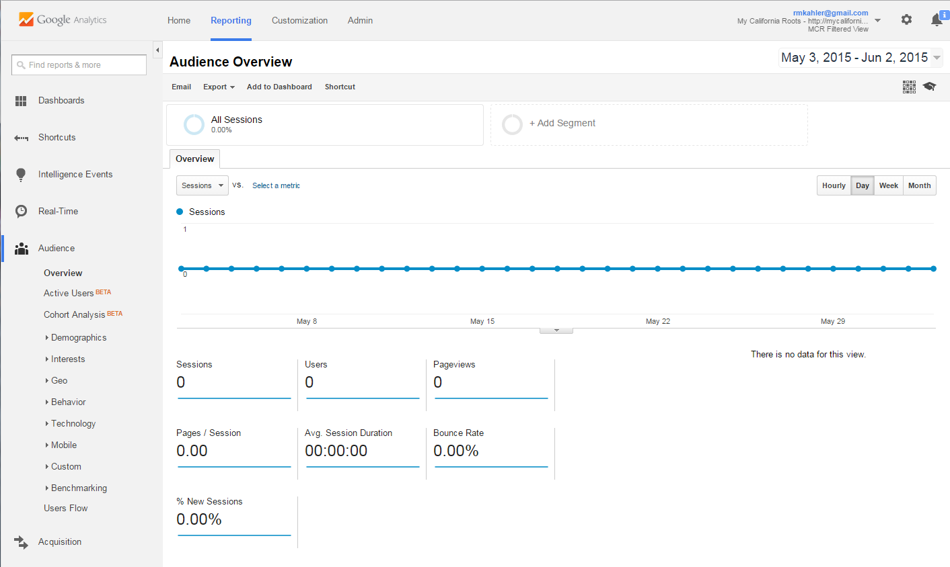Open the date range picker
This screenshot has width=950, height=567.
coord(861,58)
